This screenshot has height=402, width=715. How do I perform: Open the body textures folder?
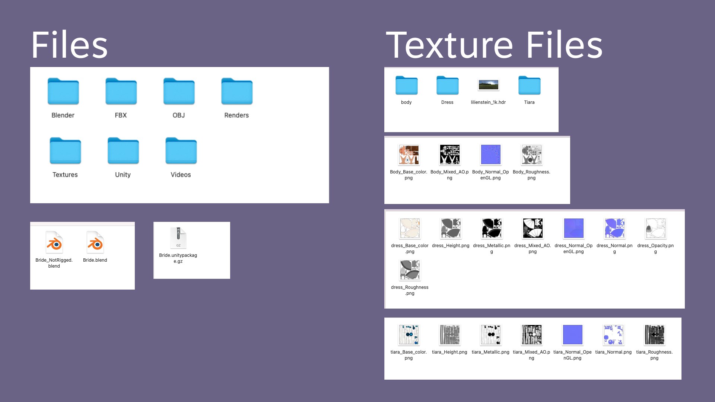coord(406,85)
